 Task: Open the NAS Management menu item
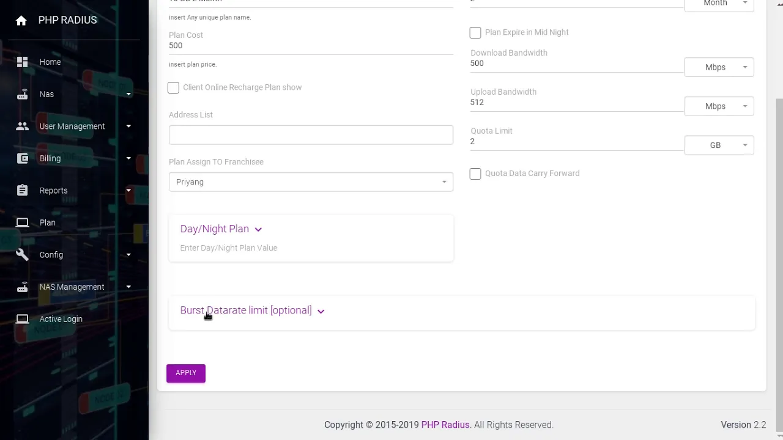[72, 287]
